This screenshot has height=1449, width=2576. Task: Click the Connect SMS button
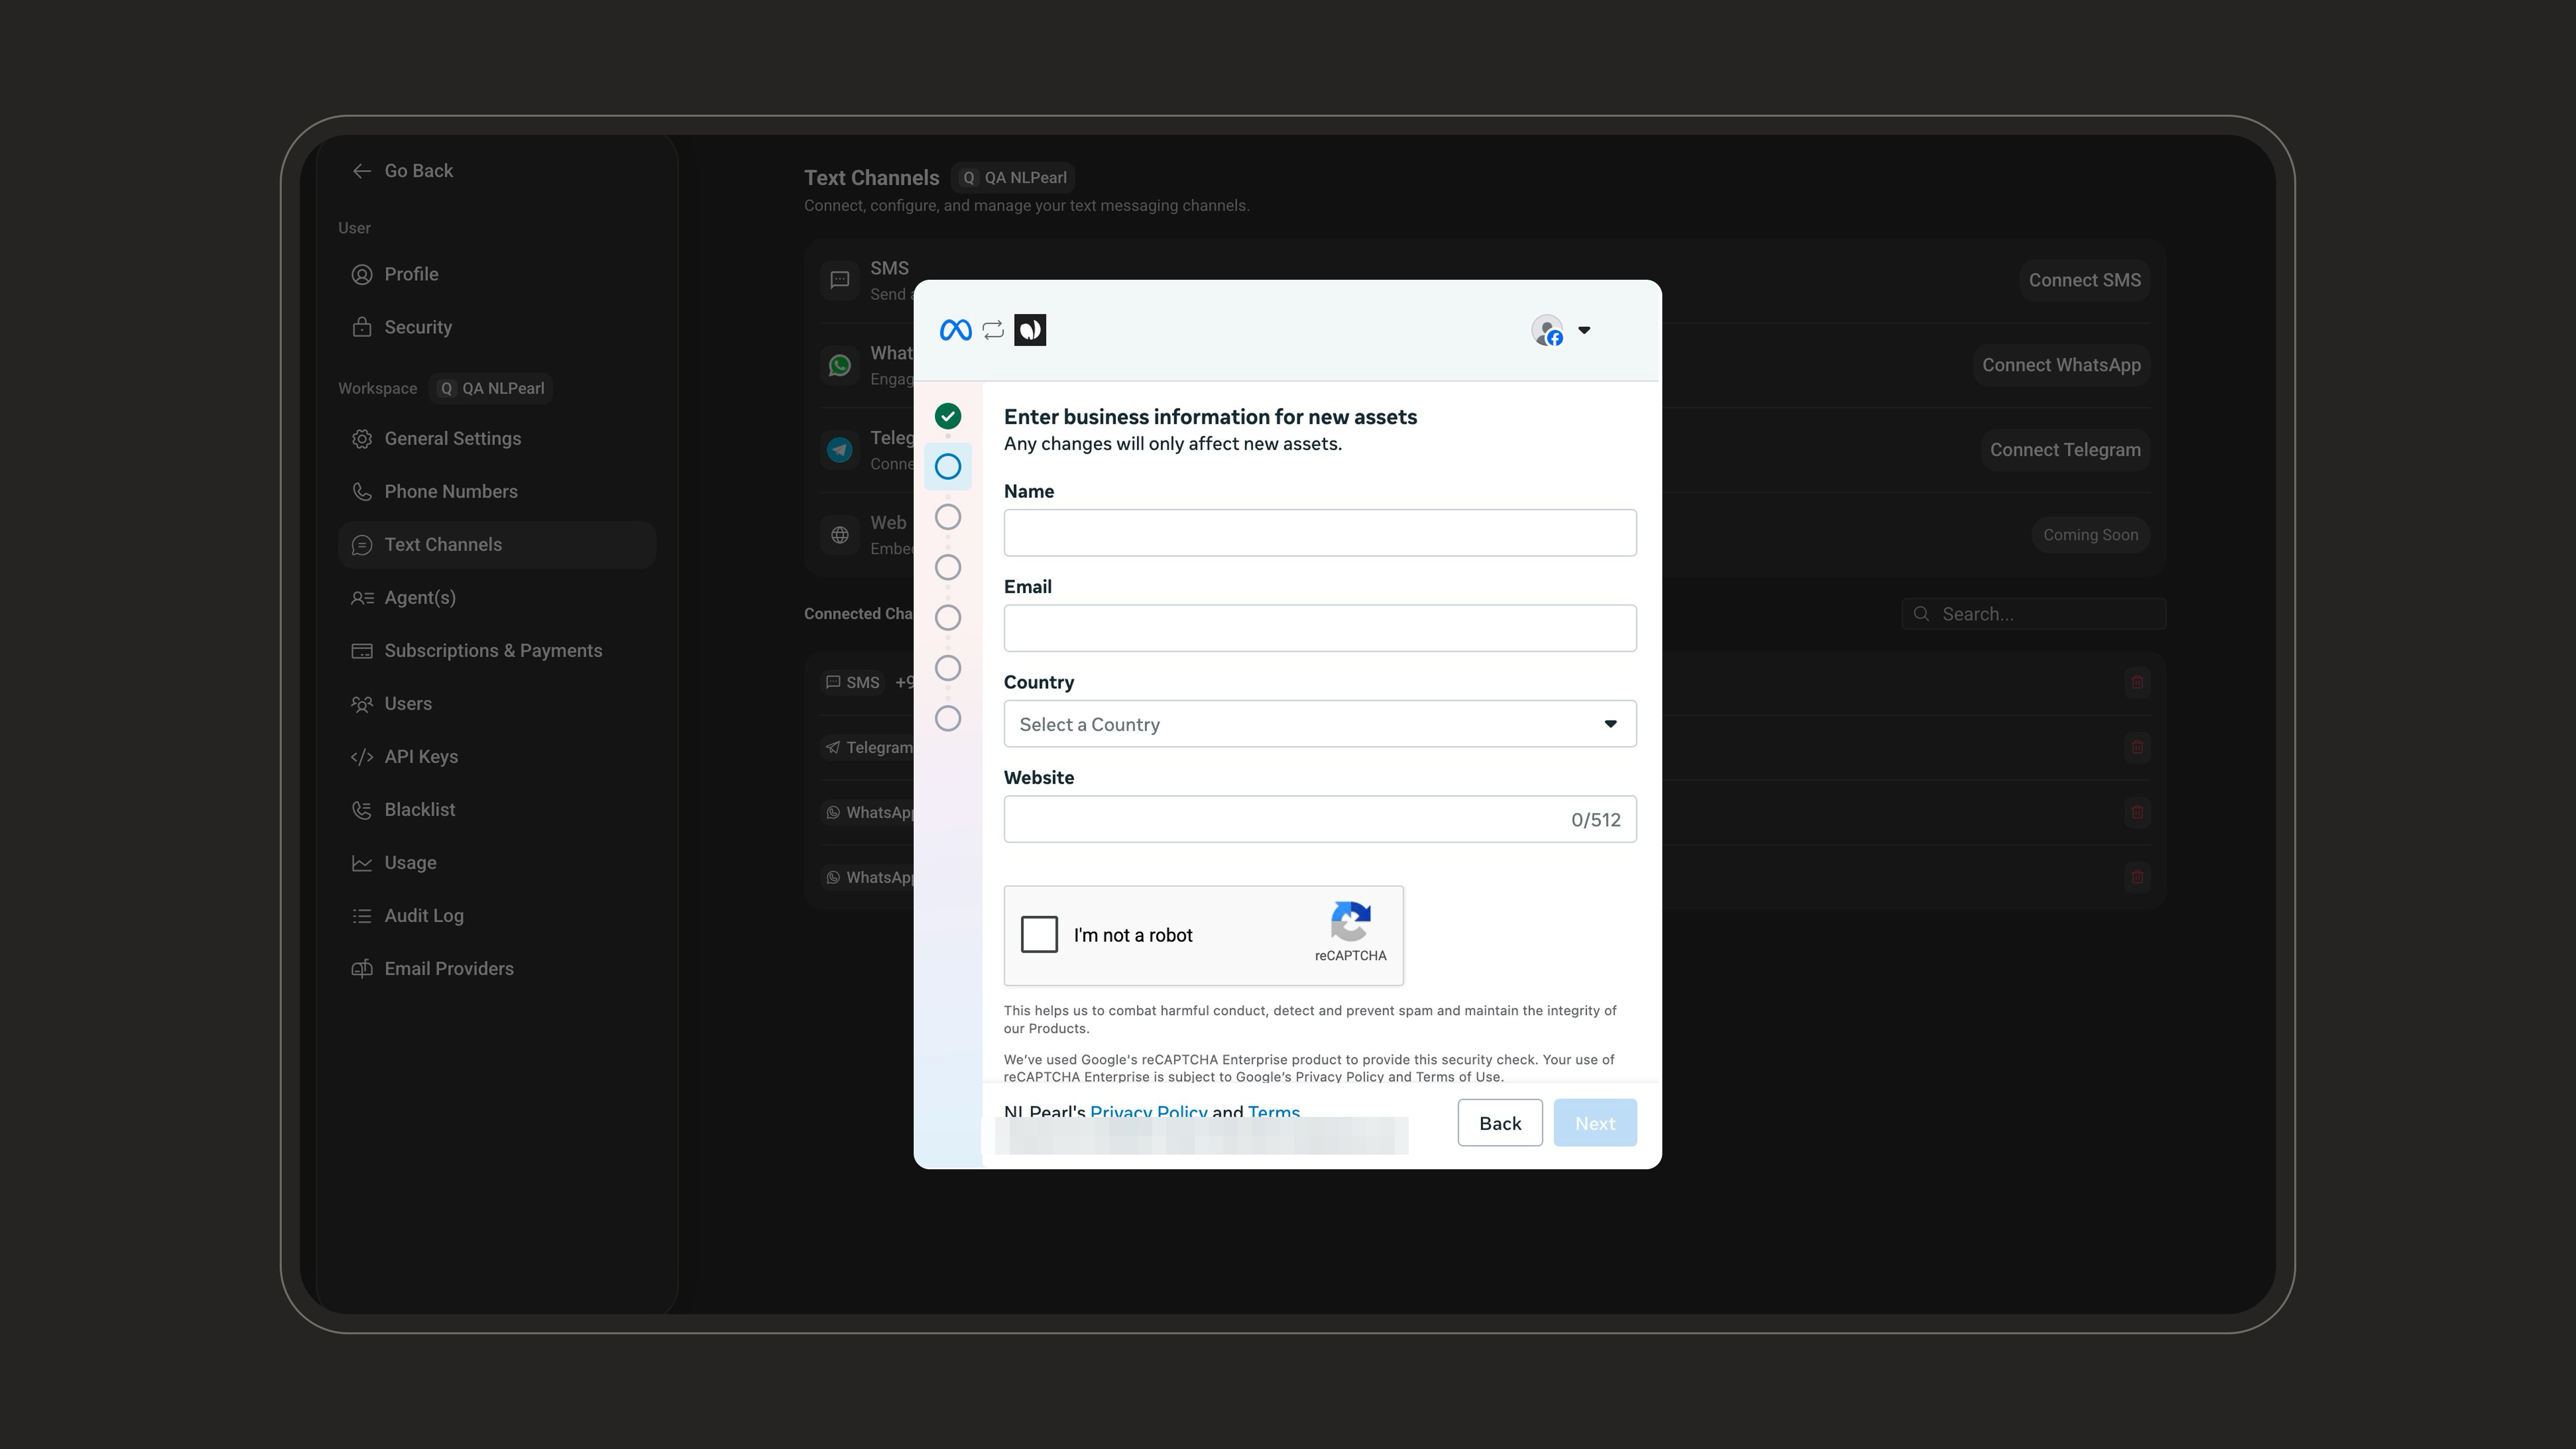[x=2084, y=280]
